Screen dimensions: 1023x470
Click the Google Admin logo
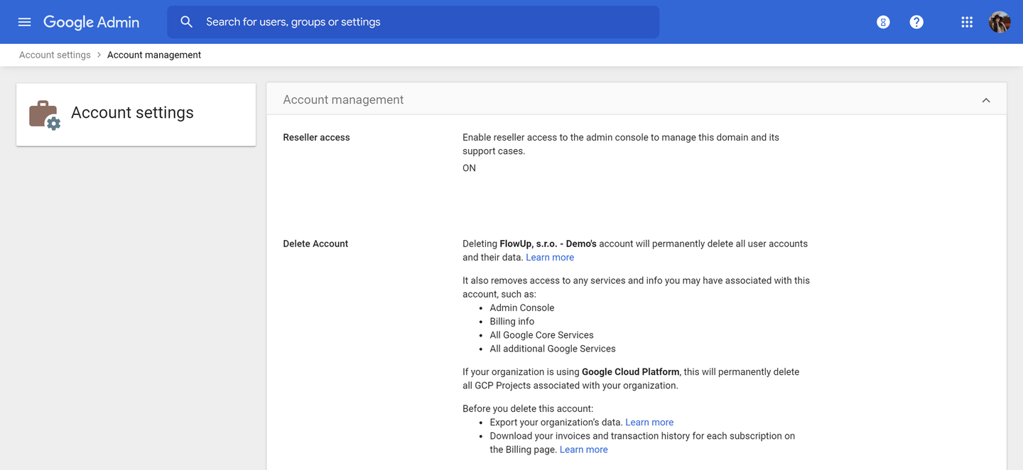[x=91, y=22]
